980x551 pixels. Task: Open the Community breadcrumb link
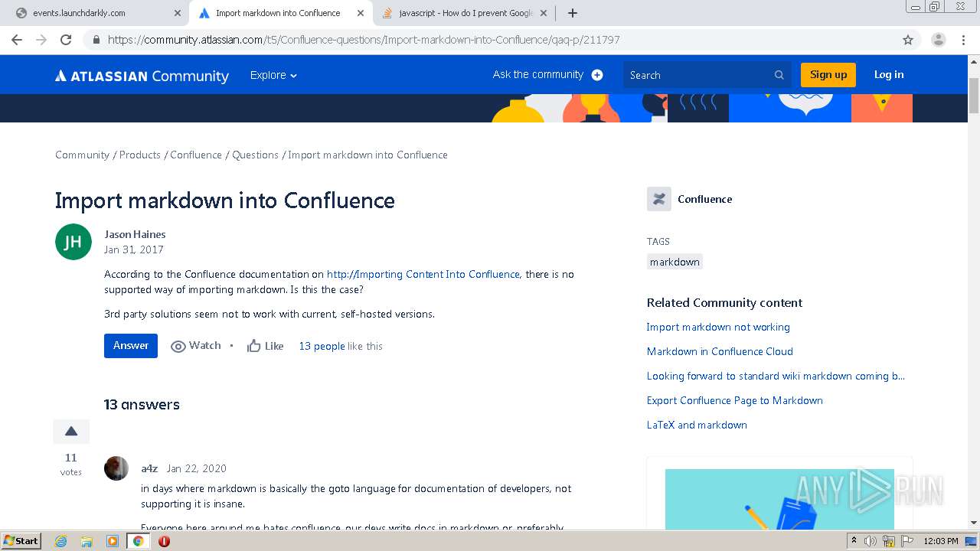(x=82, y=155)
